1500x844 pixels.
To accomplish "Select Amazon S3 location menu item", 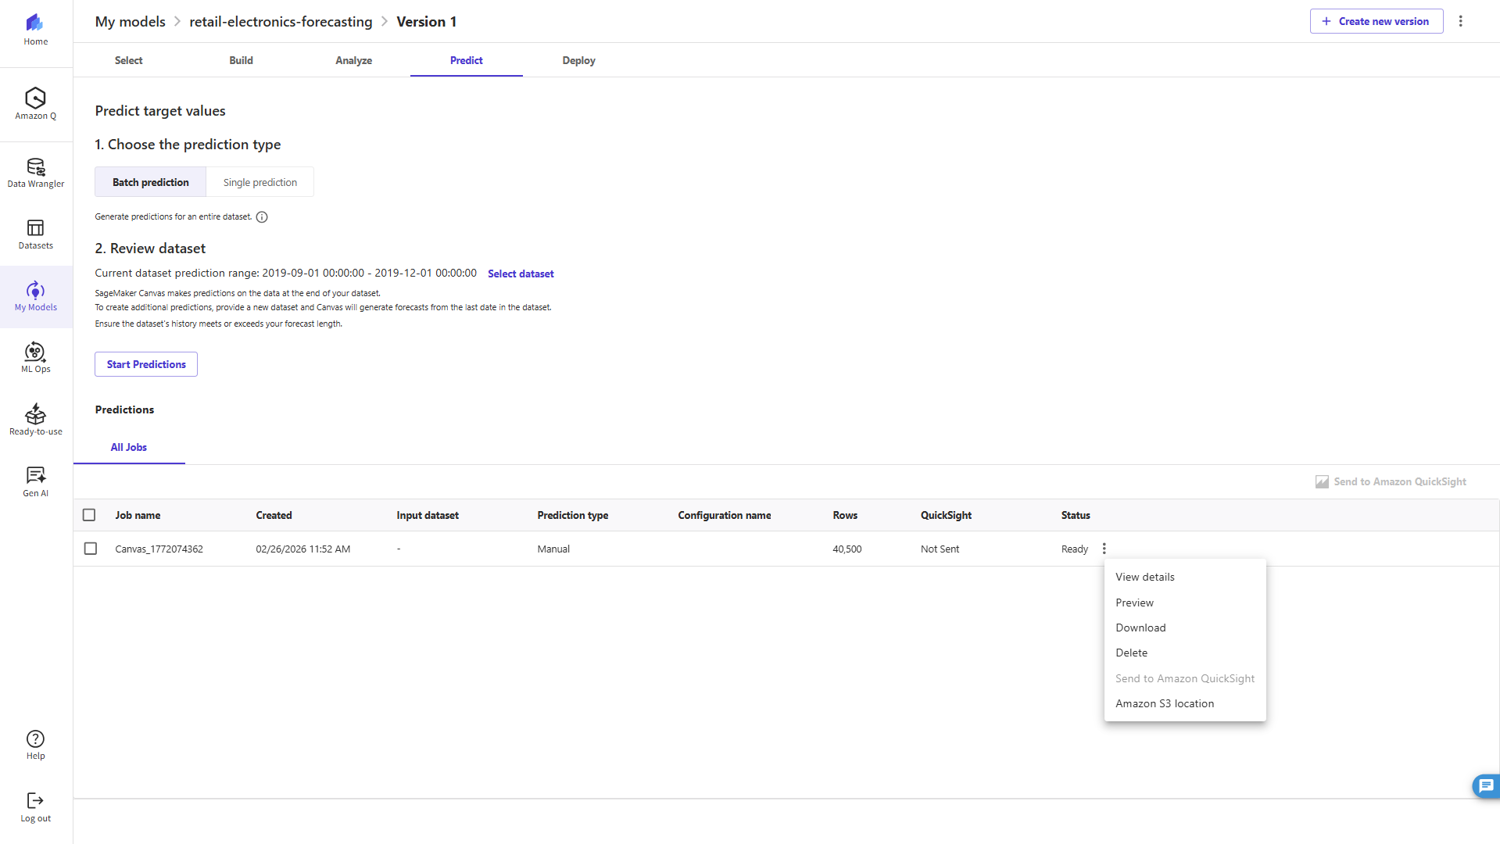I will click(1164, 703).
